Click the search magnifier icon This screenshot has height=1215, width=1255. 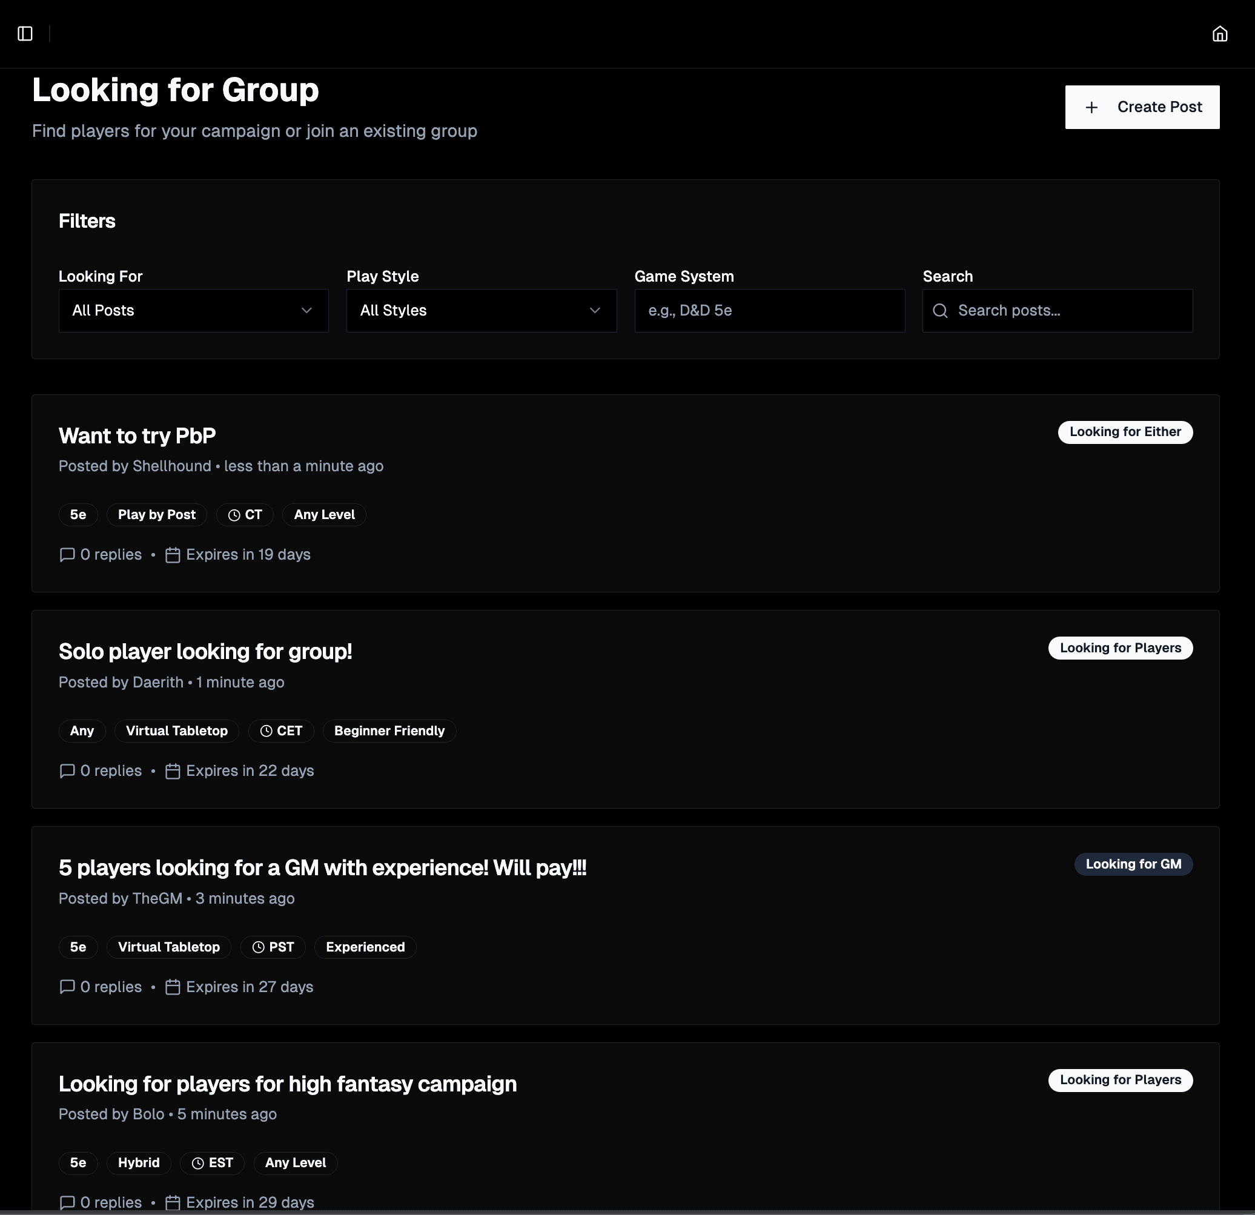coord(940,311)
